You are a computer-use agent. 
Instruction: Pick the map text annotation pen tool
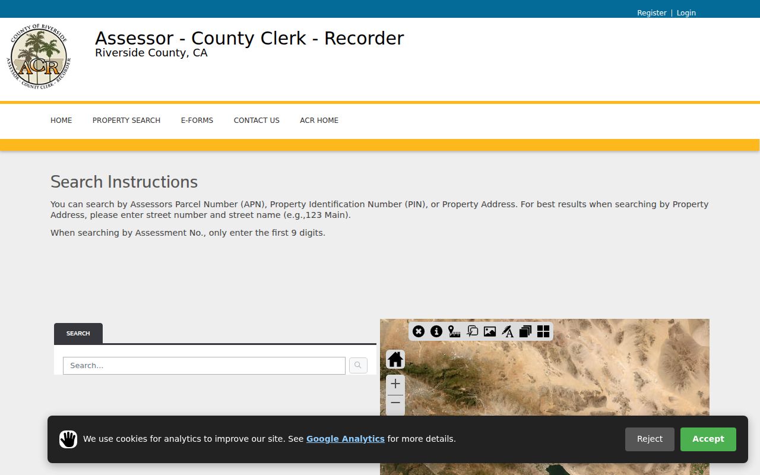coord(508,331)
